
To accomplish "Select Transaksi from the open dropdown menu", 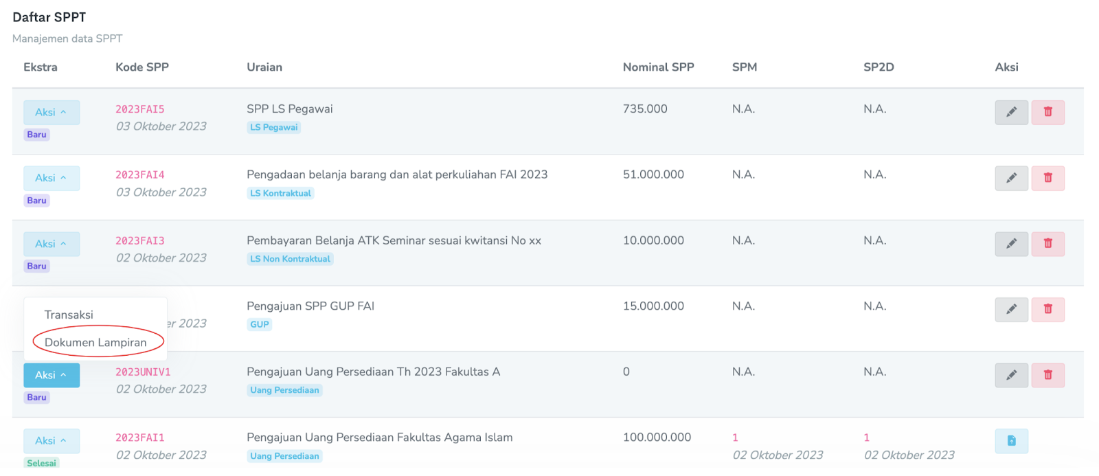I will [69, 315].
